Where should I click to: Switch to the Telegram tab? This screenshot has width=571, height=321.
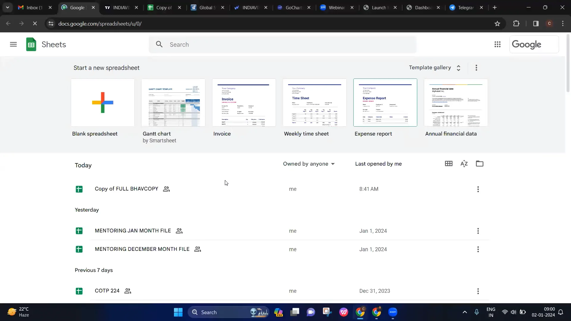(466, 7)
